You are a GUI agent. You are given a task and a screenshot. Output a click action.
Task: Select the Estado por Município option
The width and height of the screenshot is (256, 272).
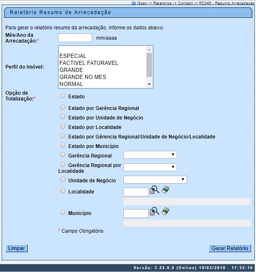tap(63, 146)
